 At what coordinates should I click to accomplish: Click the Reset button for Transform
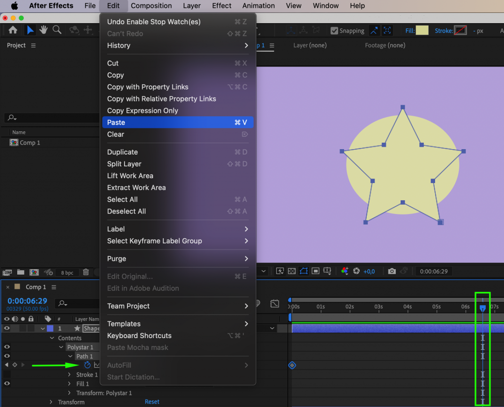click(152, 402)
